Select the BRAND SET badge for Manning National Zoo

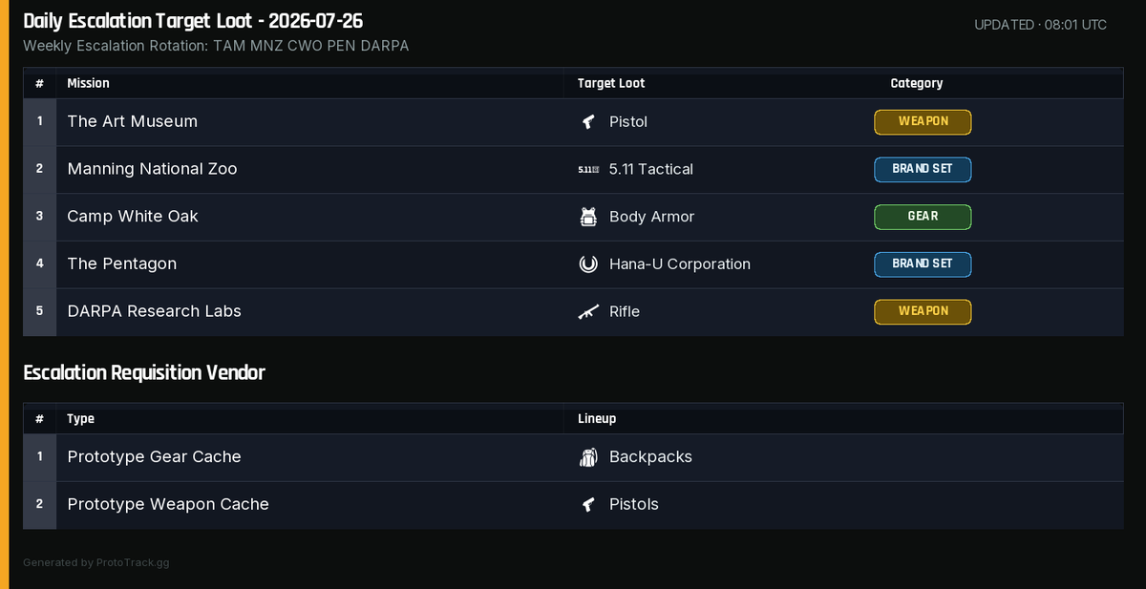pos(923,169)
